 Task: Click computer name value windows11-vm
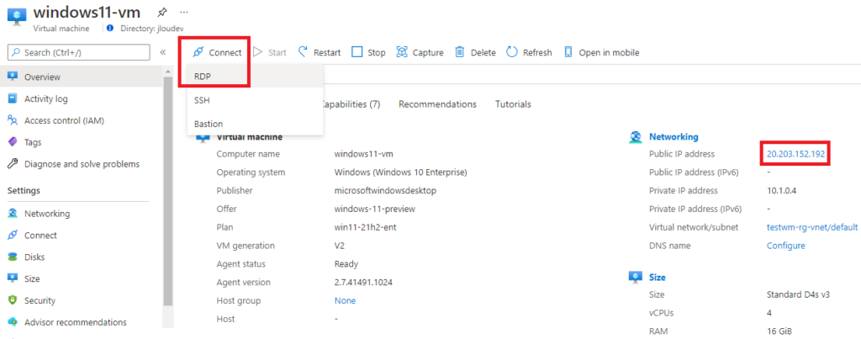(x=363, y=155)
